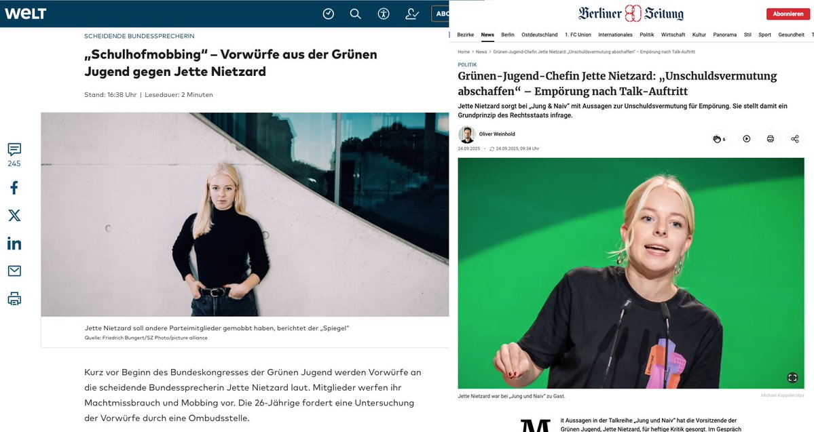Click the red Abonnieren button
This screenshot has width=814, height=432.
788,14
